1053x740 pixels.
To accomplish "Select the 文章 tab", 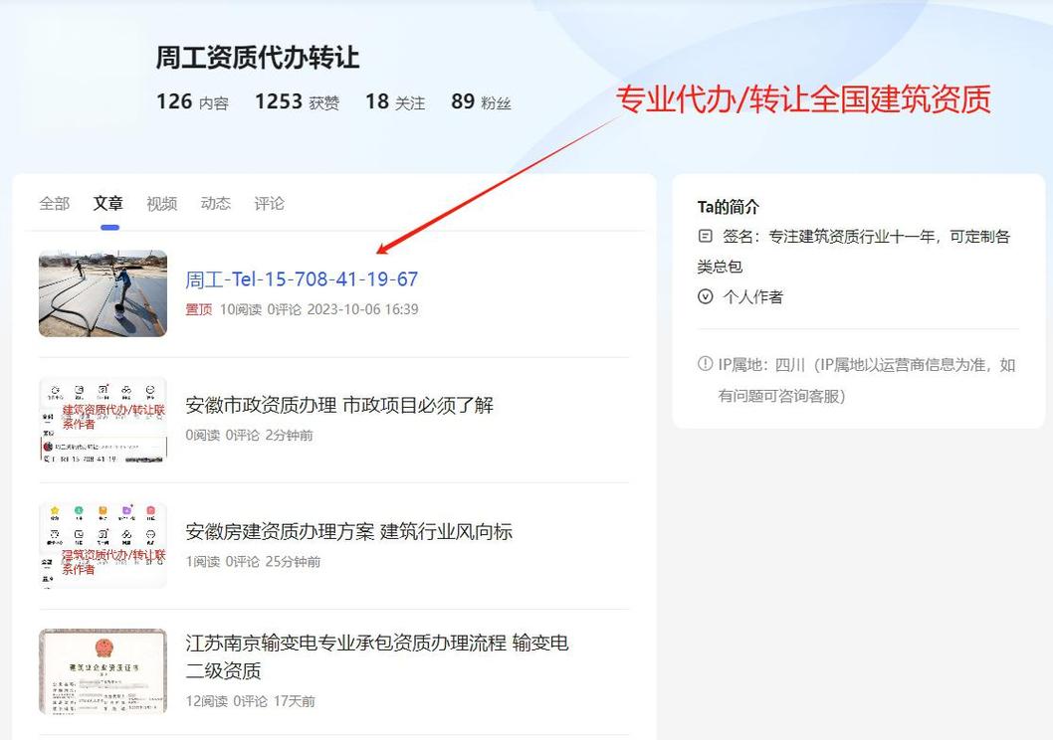I will [x=108, y=203].
